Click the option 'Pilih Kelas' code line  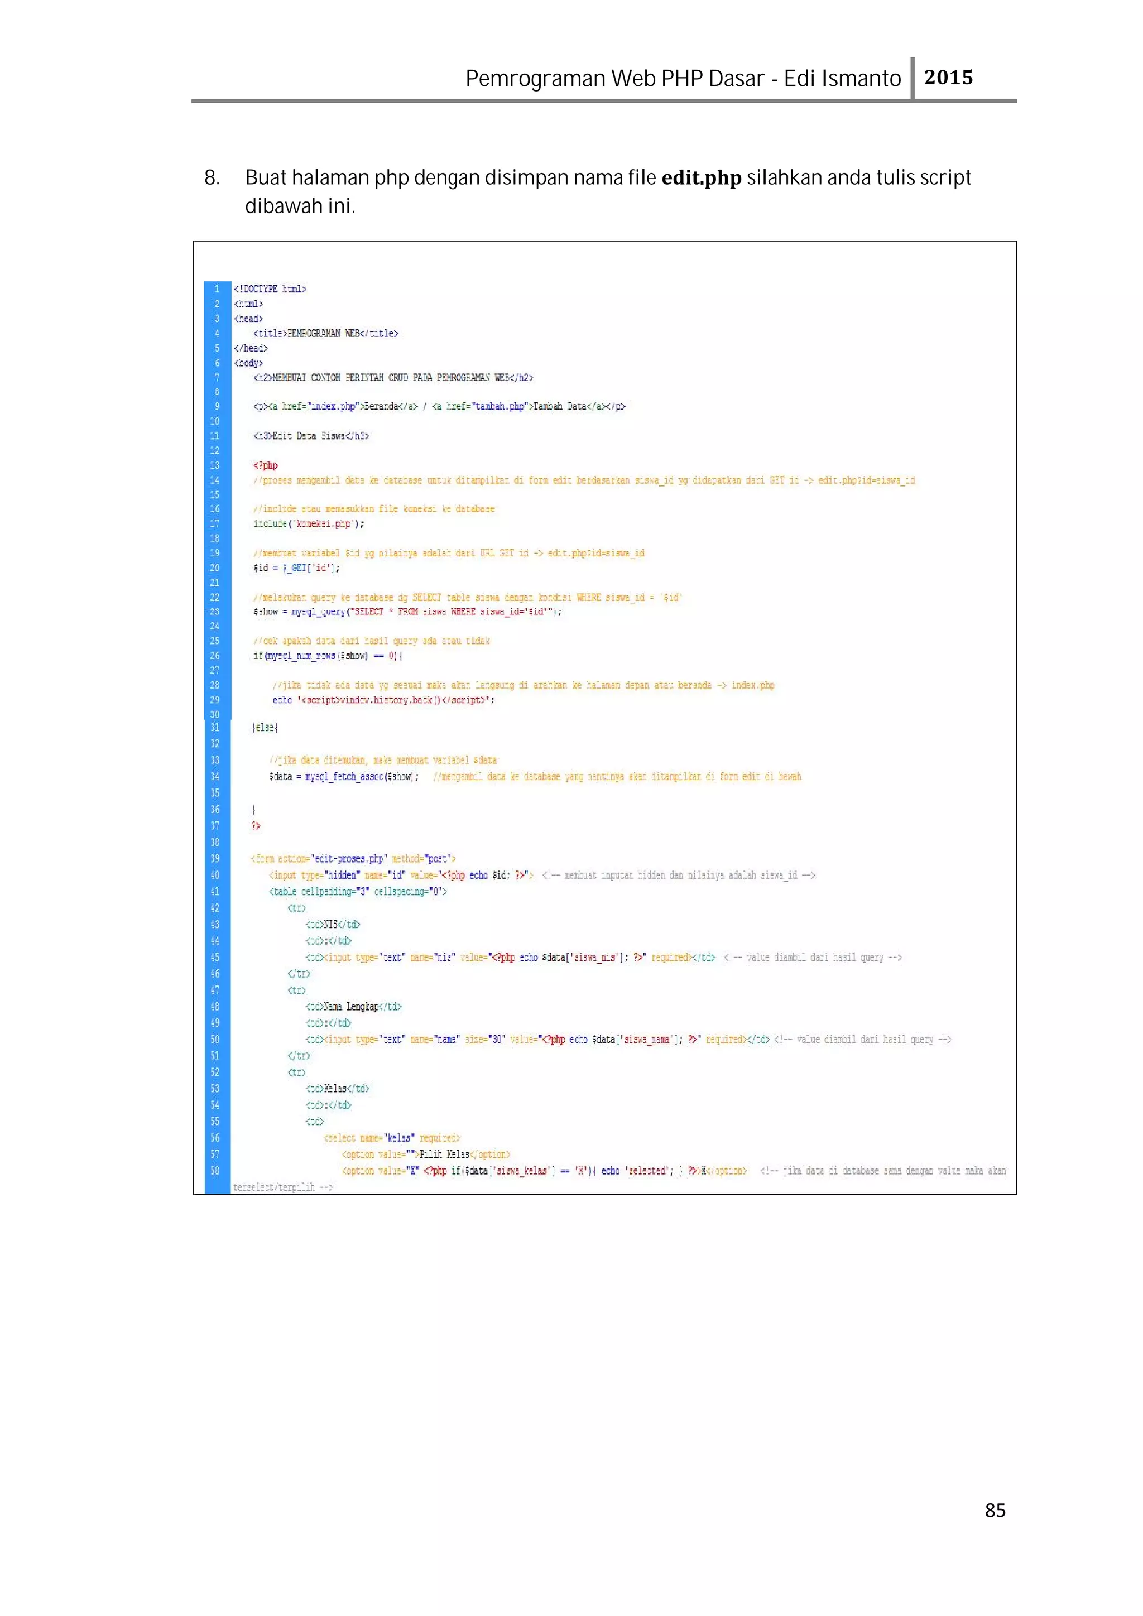(426, 1155)
